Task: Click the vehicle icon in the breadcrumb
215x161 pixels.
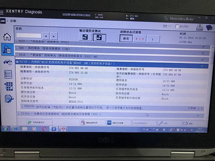Action: [x=3, y=21]
